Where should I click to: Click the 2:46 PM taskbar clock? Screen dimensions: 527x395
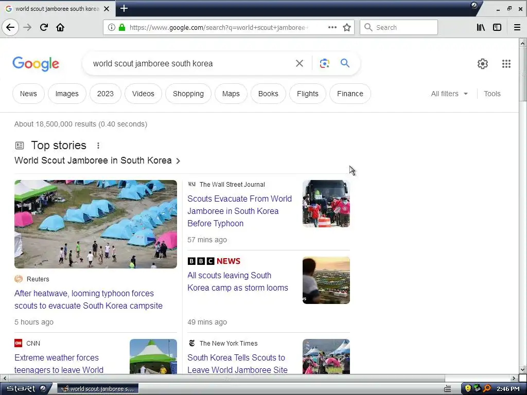click(508, 389)
